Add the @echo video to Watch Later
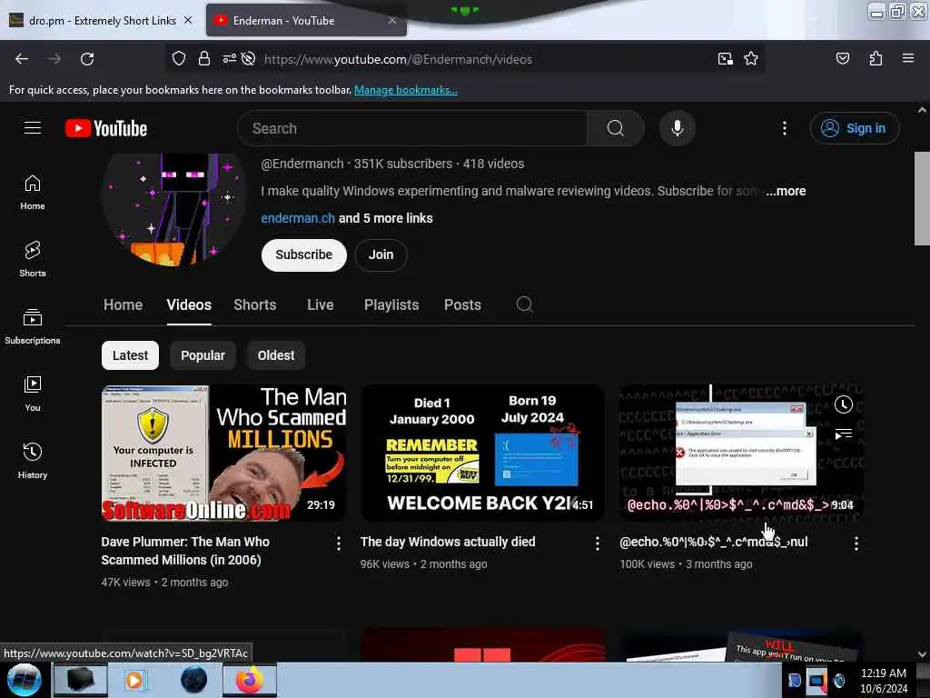930x698 pixels. pyautogui.click(x=843, y=404)
